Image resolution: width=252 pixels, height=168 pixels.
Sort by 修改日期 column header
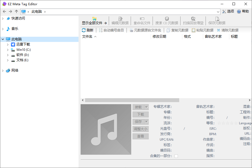[166, 36]
